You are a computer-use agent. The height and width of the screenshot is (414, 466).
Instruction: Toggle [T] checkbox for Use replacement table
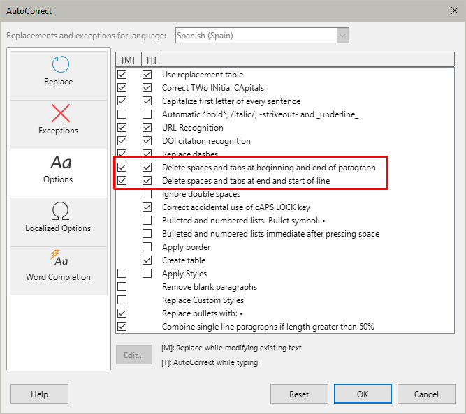click(x=147, y=75)
